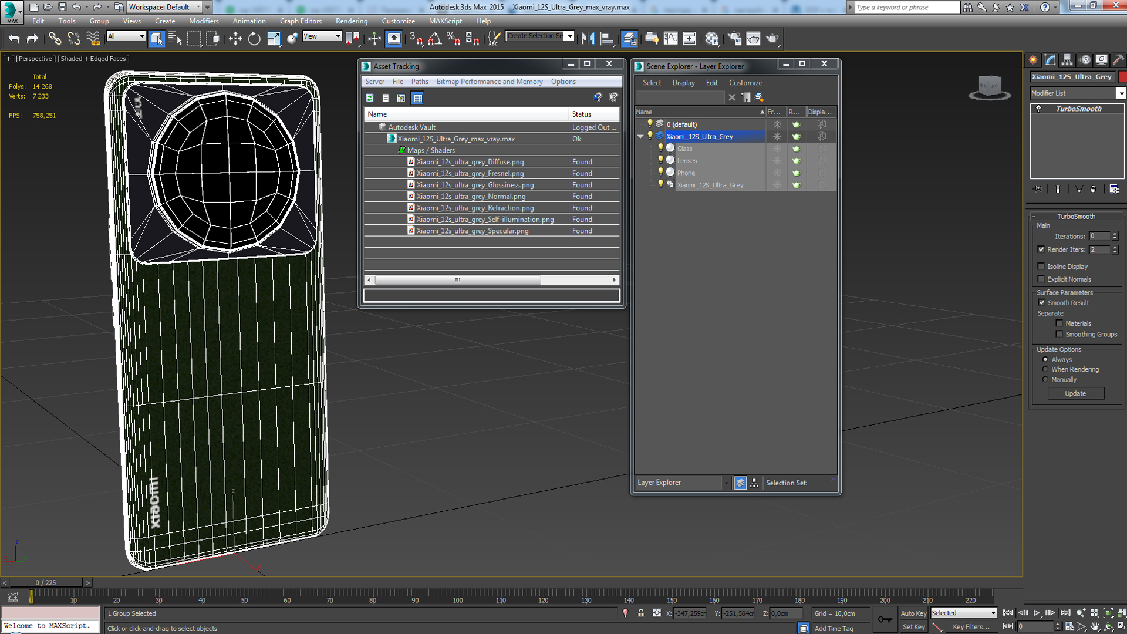1127x634 pixels.
Task: Open the Create Selection Set dropdown
Action: click(x=569, y=36)
